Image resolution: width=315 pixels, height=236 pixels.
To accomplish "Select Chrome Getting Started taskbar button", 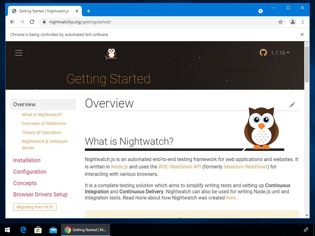I will coord(86,230).
